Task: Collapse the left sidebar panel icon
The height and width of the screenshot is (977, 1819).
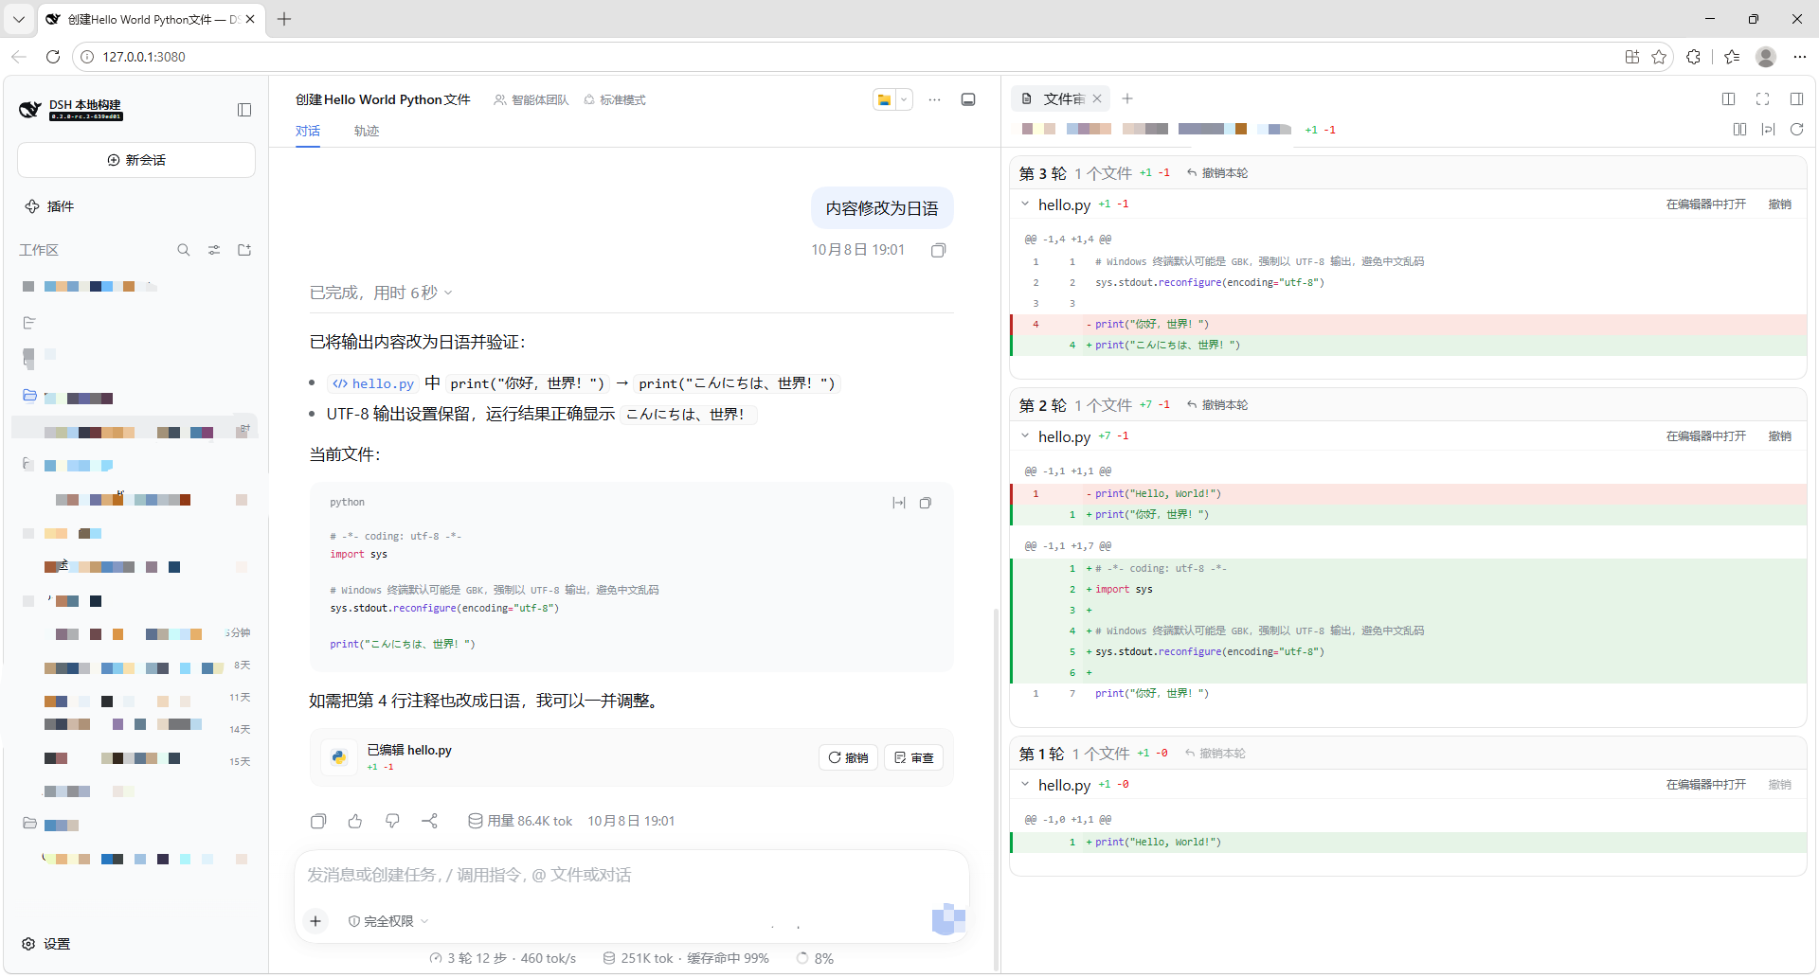Action: (x=244, y=110)
